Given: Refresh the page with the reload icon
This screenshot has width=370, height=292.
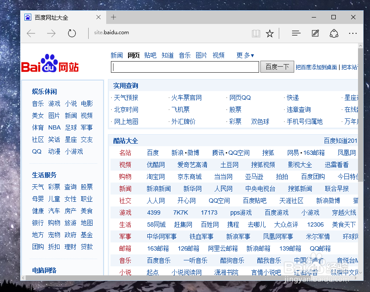Looking at the screenshot, I should point(72,33).
